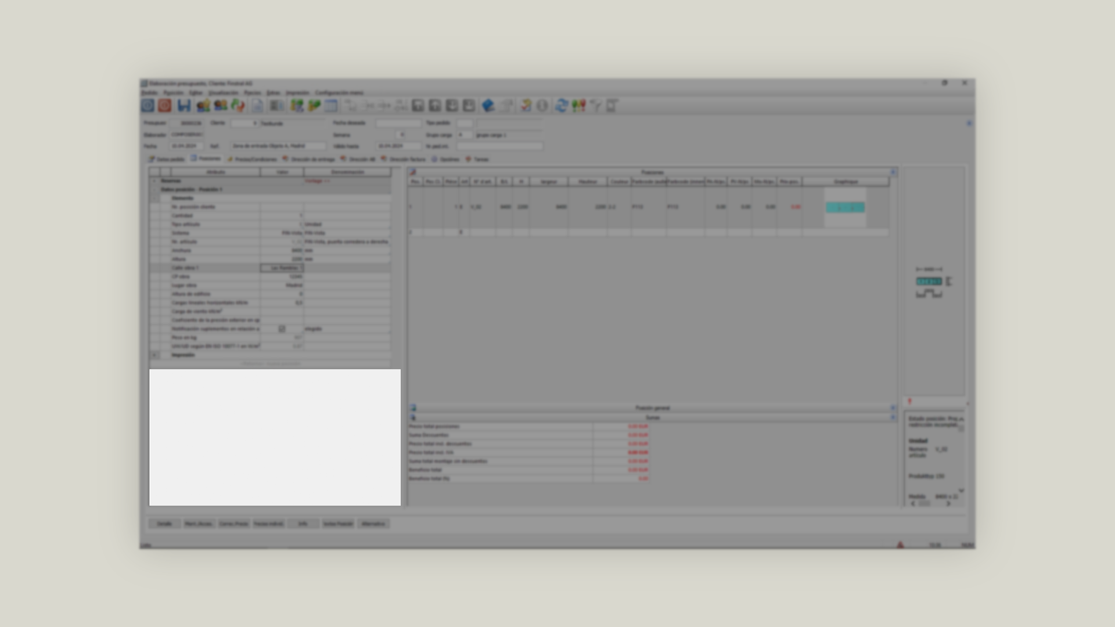Click the blue book toolbar icon
Screen dimensions: 1115x627
click(488, 106)
